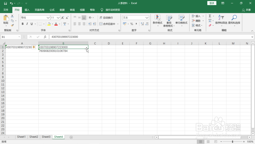Click the orientation text angle icon
Viewport: 255px width, 144px height.
90,18
